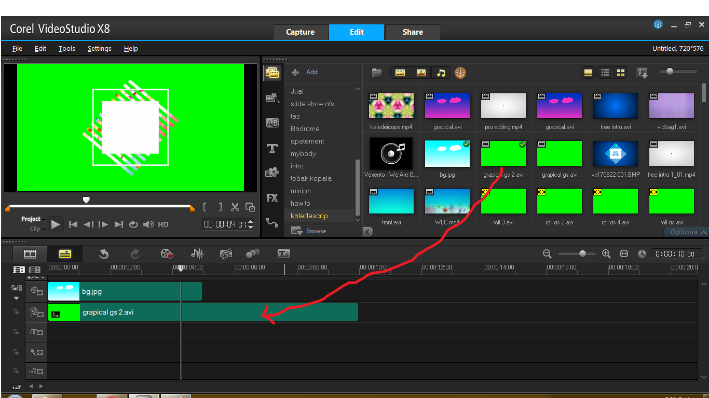Open the Edit menu
Image resolution: width=709 pixels, height=398 pixels.
(40, 48)
